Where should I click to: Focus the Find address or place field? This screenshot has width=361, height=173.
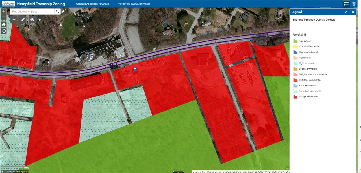click(x=32, y=12)
